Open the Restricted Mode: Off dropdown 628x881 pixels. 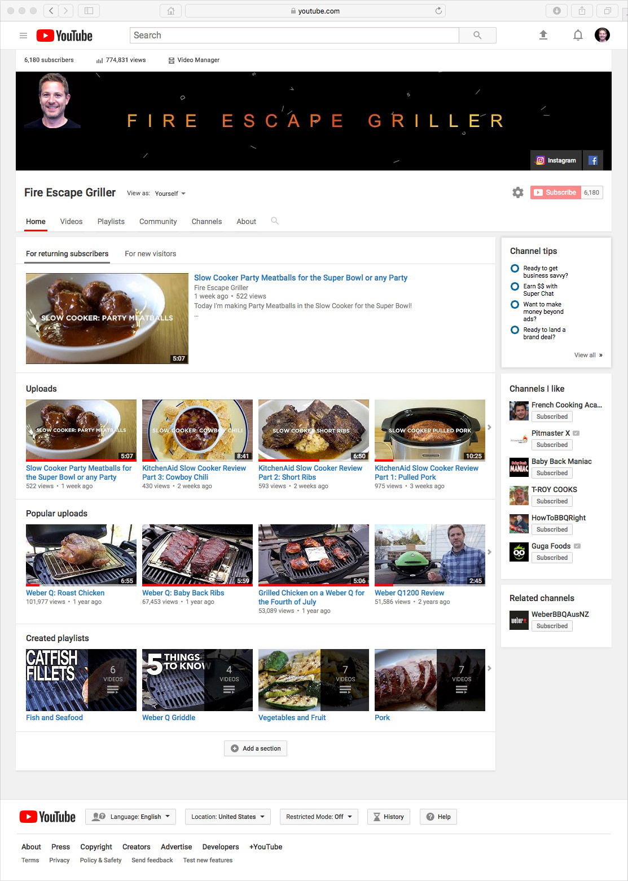tap(319, 817)
